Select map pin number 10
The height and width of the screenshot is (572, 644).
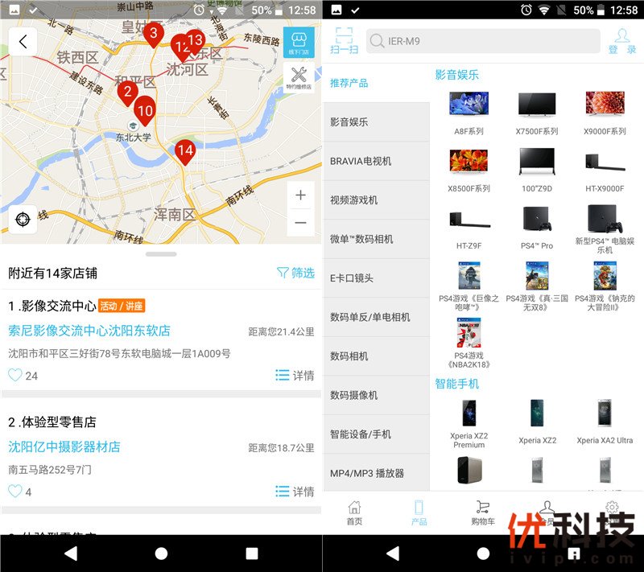145,112
